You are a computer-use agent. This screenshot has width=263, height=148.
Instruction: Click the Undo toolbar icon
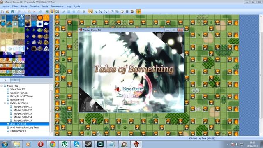pyautogui.click(x=41, y=12)
